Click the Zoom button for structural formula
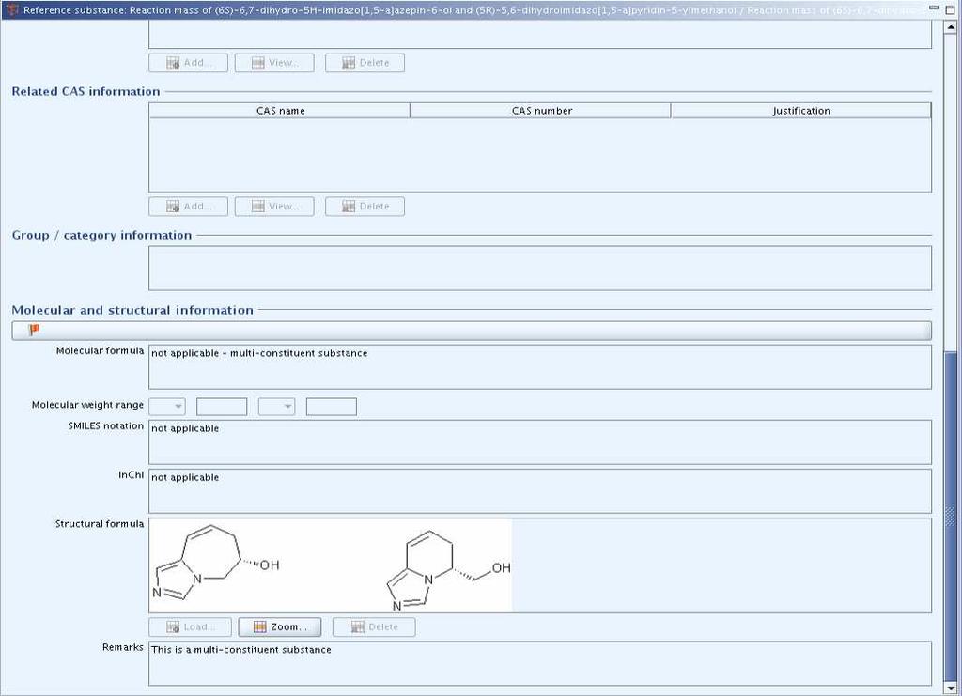 coord(280,626)
